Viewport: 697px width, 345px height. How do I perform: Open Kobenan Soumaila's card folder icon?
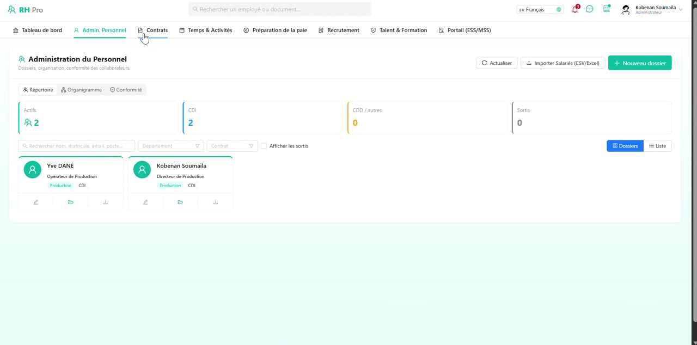(180, 202)
